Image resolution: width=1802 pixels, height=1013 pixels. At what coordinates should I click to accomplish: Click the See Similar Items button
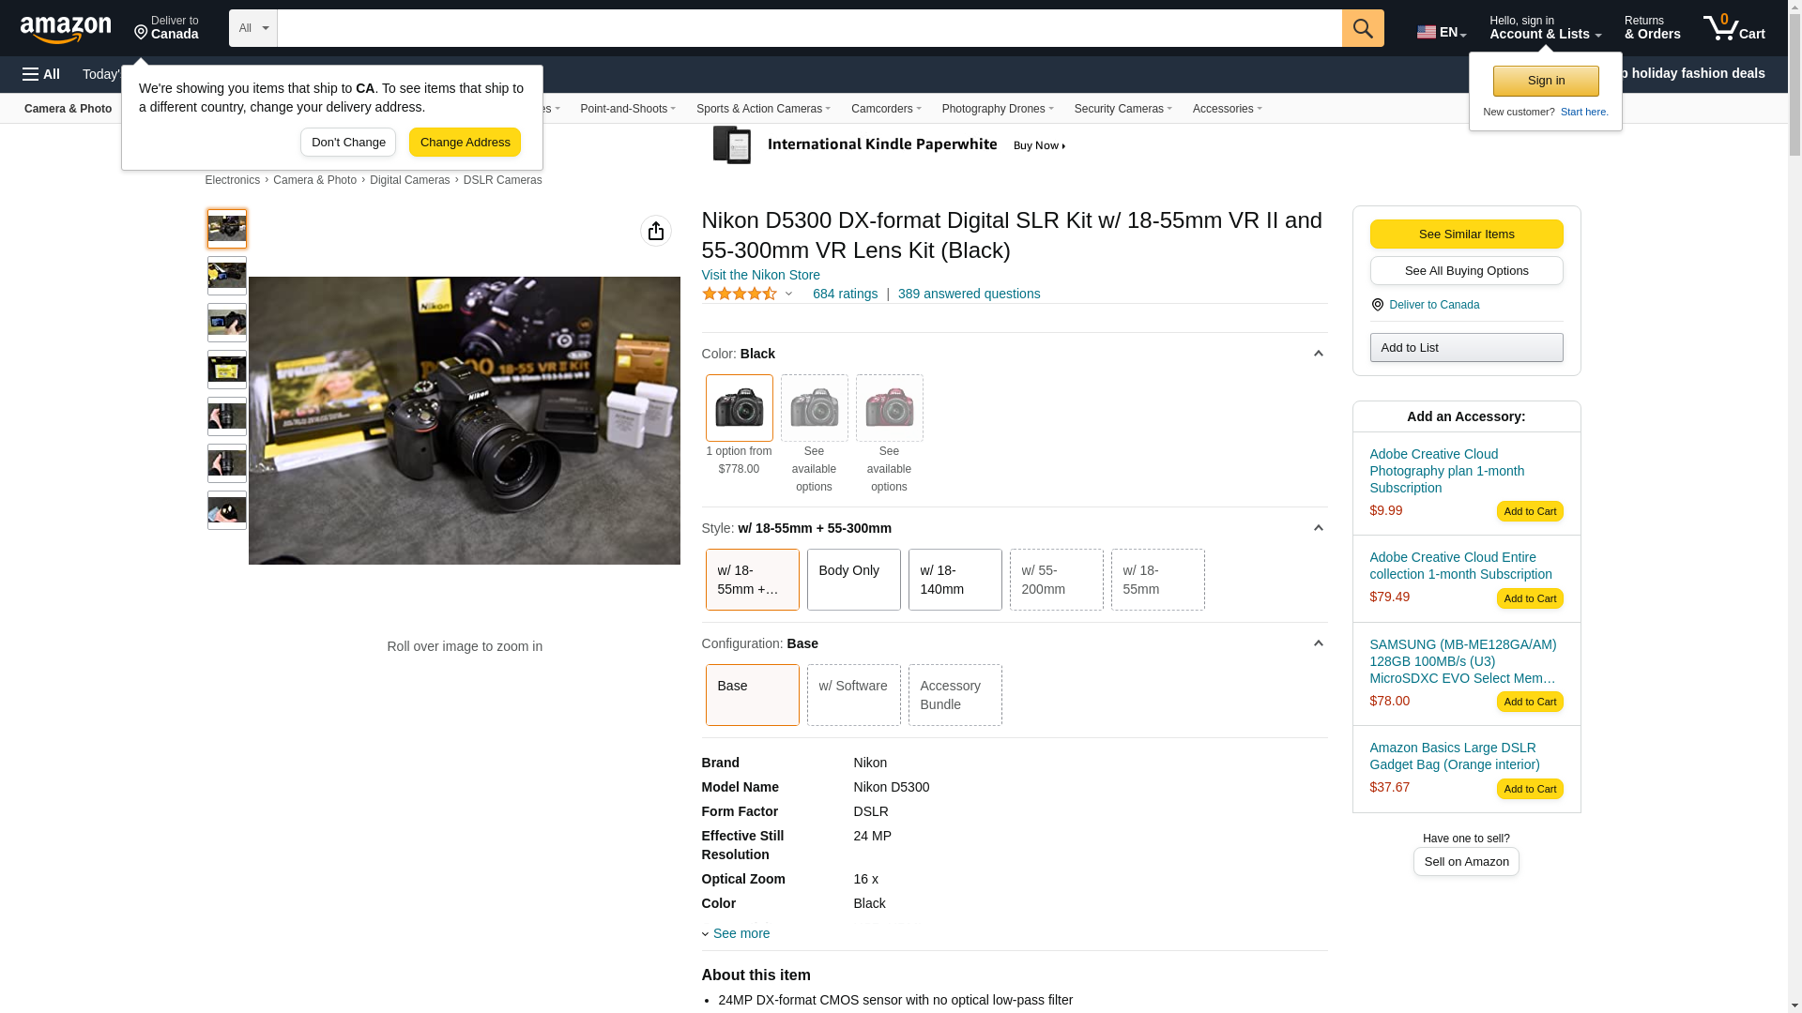(x=1466, y=234)
